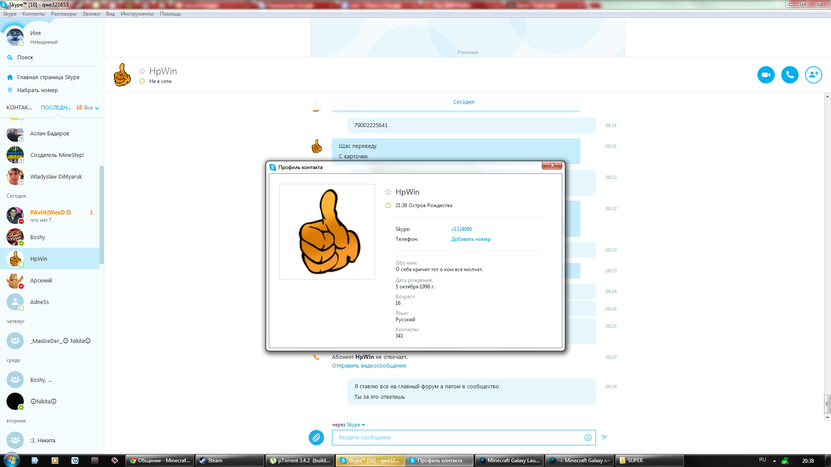Start a video call with HpWin
Viewport: 831px width, 467px height.
point(766,75)
